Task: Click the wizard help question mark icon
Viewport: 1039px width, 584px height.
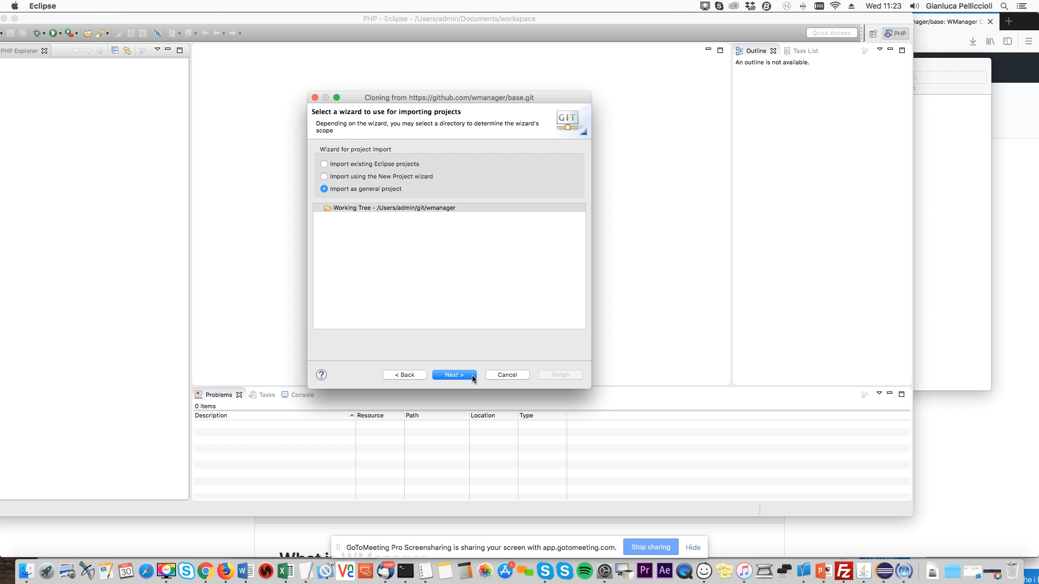Action: click(x=321, y=375)
